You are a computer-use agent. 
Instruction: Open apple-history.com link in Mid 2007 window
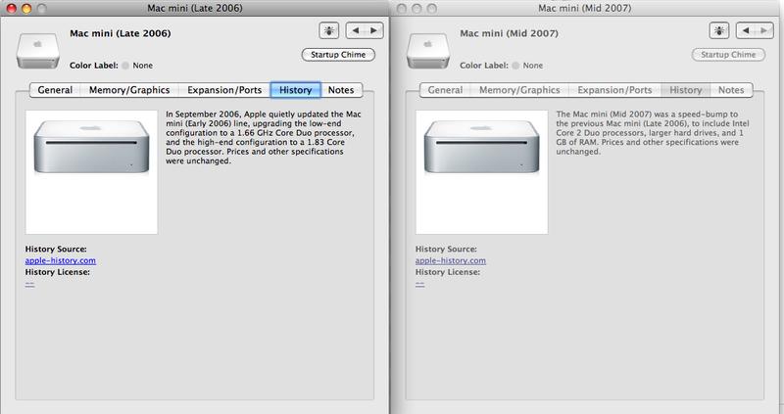coord(451,260)
